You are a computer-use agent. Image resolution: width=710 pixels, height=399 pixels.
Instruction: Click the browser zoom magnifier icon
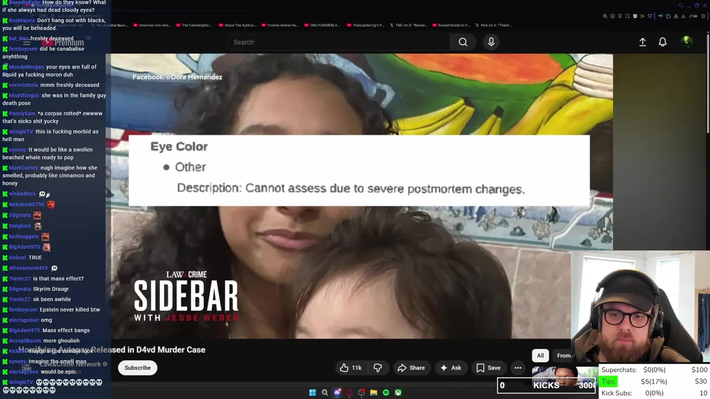605,16
